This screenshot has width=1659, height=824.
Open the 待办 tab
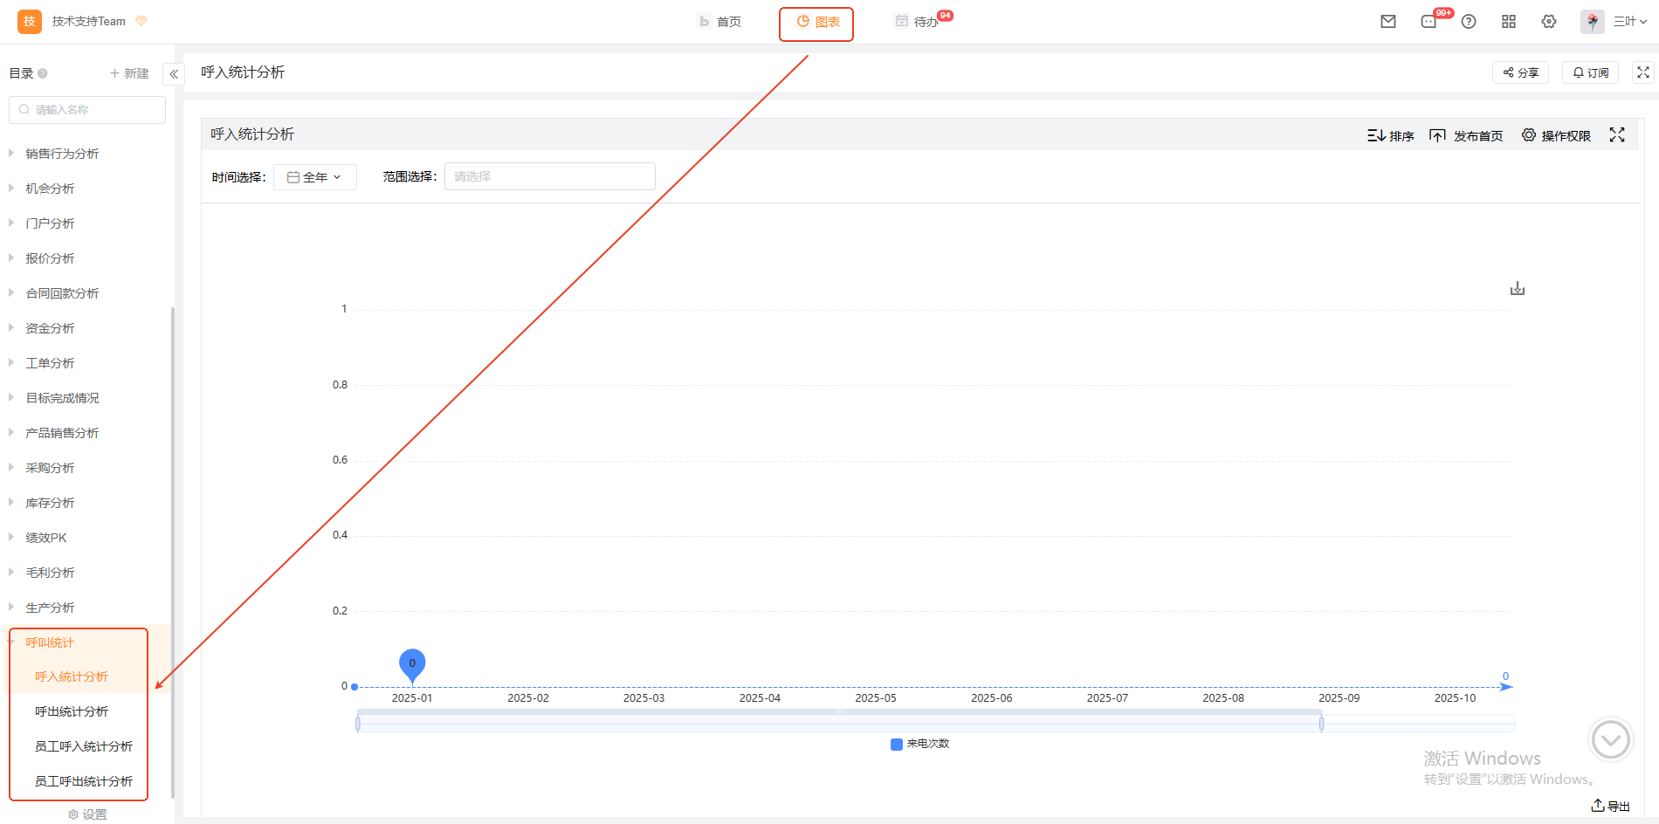917,22
